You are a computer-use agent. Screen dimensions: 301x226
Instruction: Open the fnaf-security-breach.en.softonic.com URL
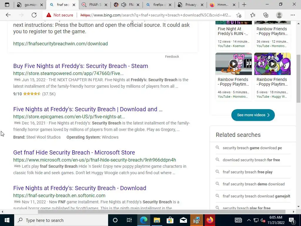pos(59,195)
